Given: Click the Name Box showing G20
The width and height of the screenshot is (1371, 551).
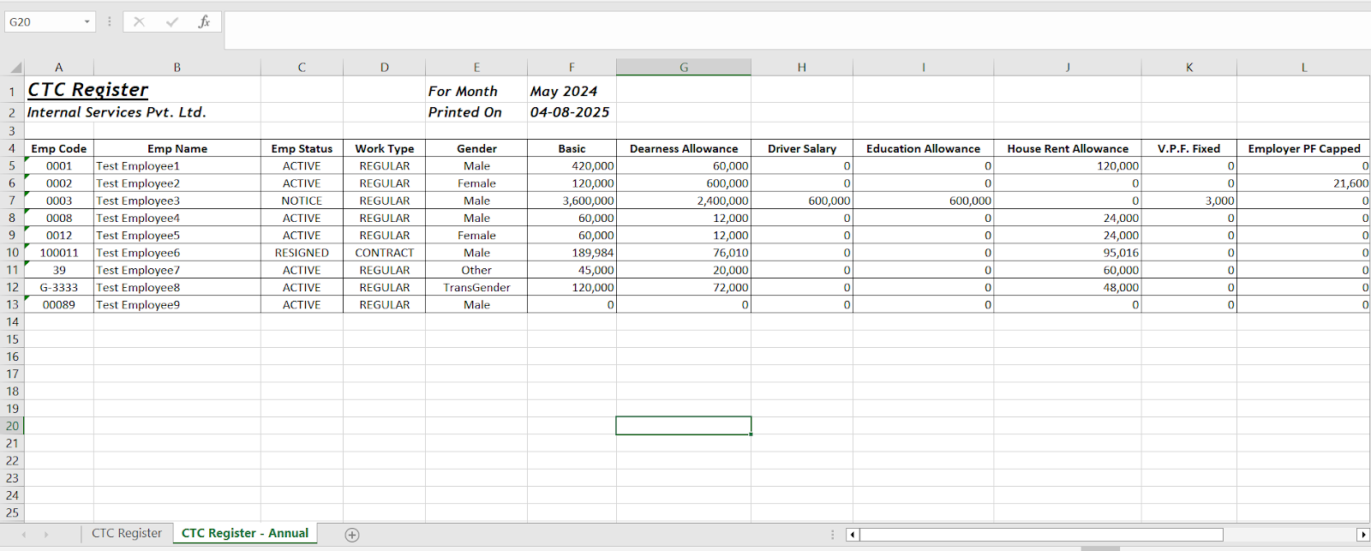Looking at the screenshot, I should coord(43,22).
